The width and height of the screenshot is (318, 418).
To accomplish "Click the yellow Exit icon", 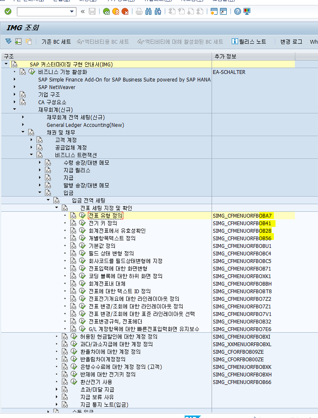I will tap(116, 11).
